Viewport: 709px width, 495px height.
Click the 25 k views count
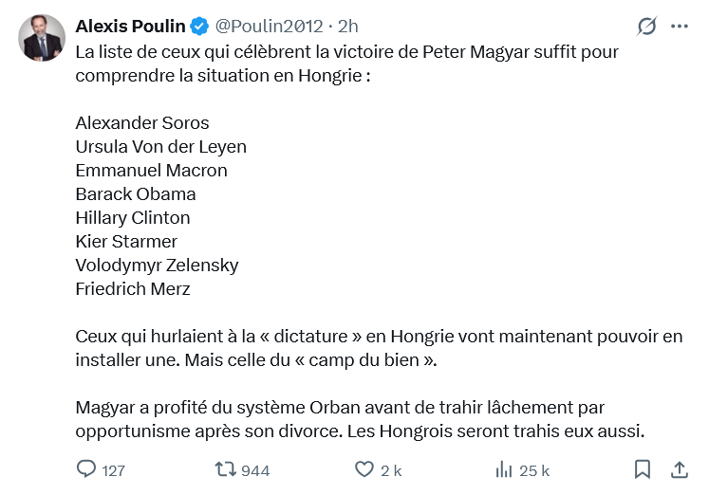(534, 470)
